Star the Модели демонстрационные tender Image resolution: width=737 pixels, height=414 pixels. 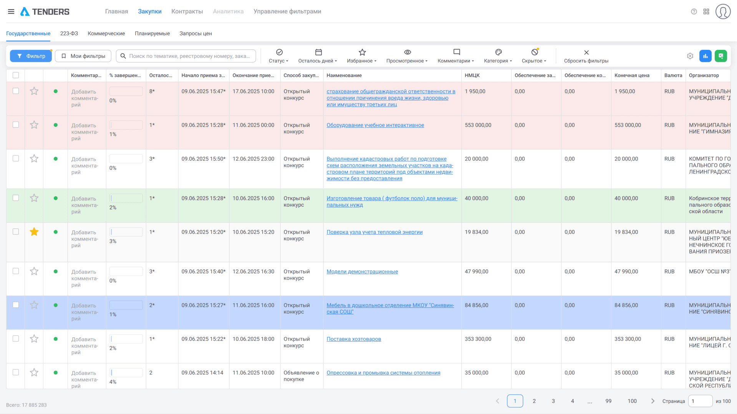pyautogui.click(x=34, y=272)
